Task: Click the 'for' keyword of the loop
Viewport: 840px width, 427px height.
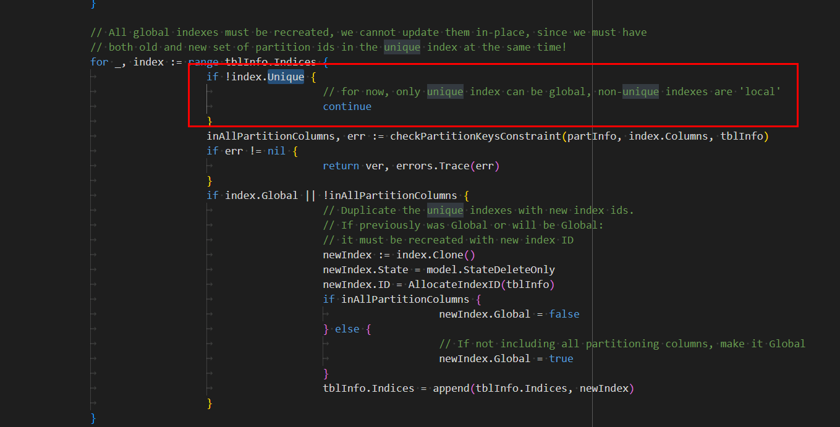Action: pos(99,62)
